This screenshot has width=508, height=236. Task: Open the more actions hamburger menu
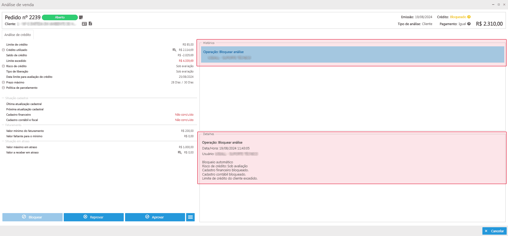190,217
